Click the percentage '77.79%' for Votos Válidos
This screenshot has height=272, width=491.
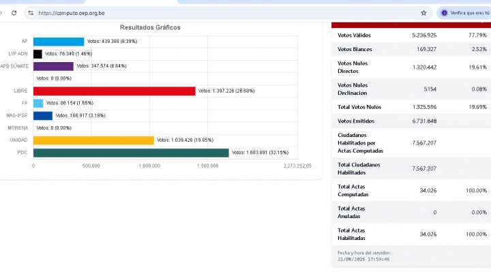point(477,35)
